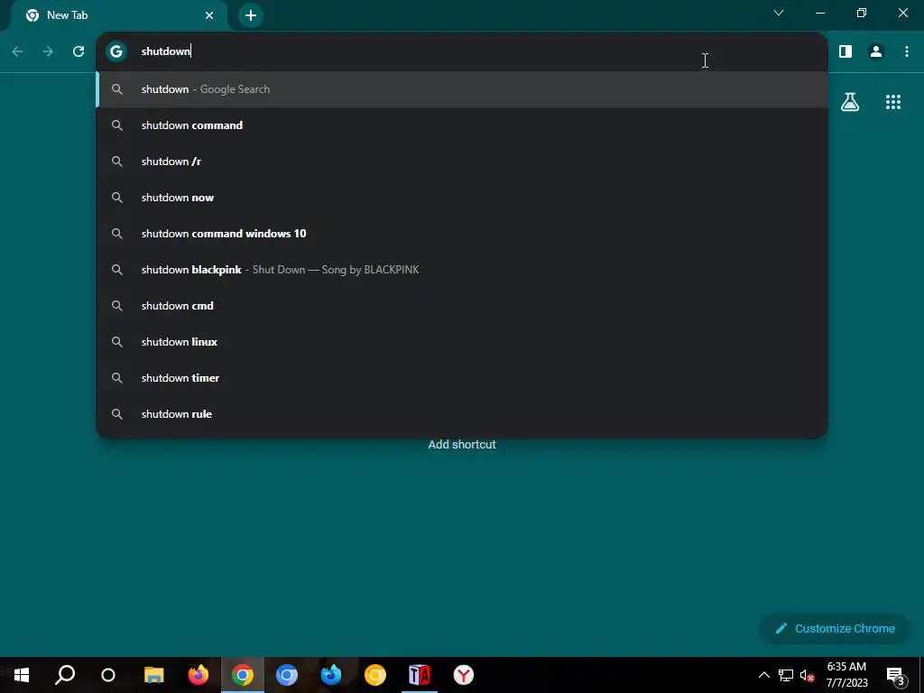Viewport: 924px width, 693px height.
Task: Click the forward navigation arrow
Action: (x=48, y=51)
